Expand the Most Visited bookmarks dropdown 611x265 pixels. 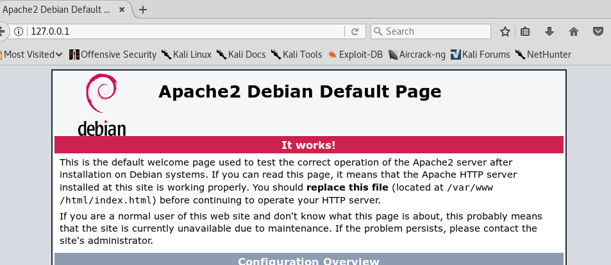32,55
